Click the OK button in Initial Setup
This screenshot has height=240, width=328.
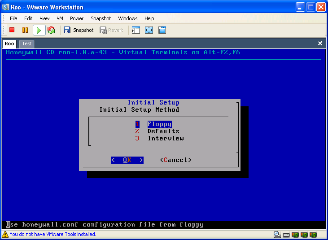click(127, 160)
